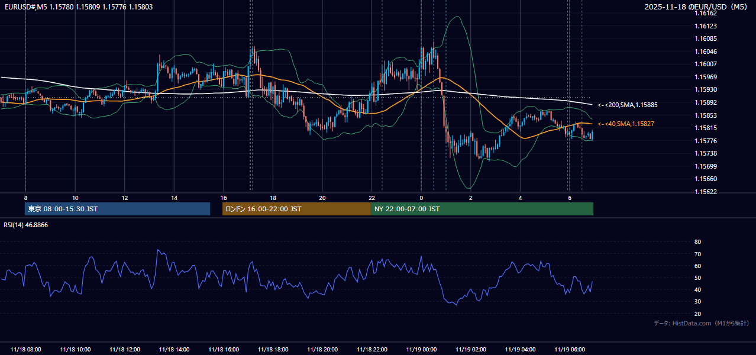Click the RSI scale value 60
This screenshot has width=756, height=355.
(x=697, y=266)
